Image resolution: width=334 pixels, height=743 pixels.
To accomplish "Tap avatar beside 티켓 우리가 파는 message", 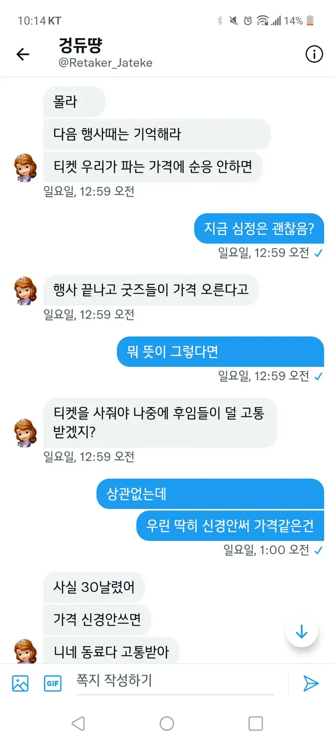I will 25,167.
